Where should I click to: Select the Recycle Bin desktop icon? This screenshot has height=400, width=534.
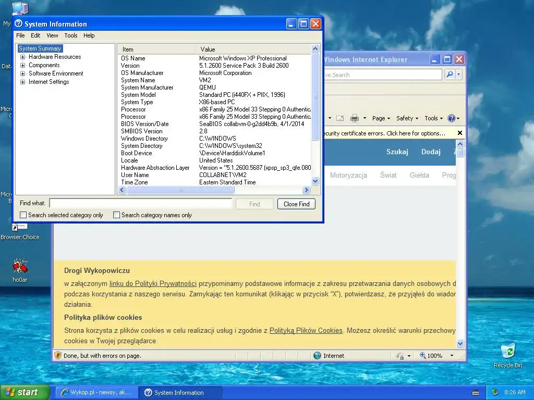pyautogui.click(x=508, y=355)
